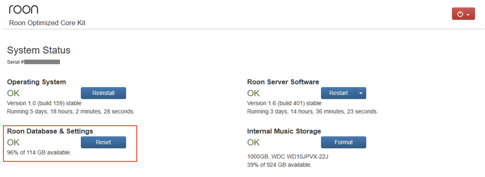Expand the Restart button dropdown arrow
The image size is (485, 177).
click(x=361, y=93)
